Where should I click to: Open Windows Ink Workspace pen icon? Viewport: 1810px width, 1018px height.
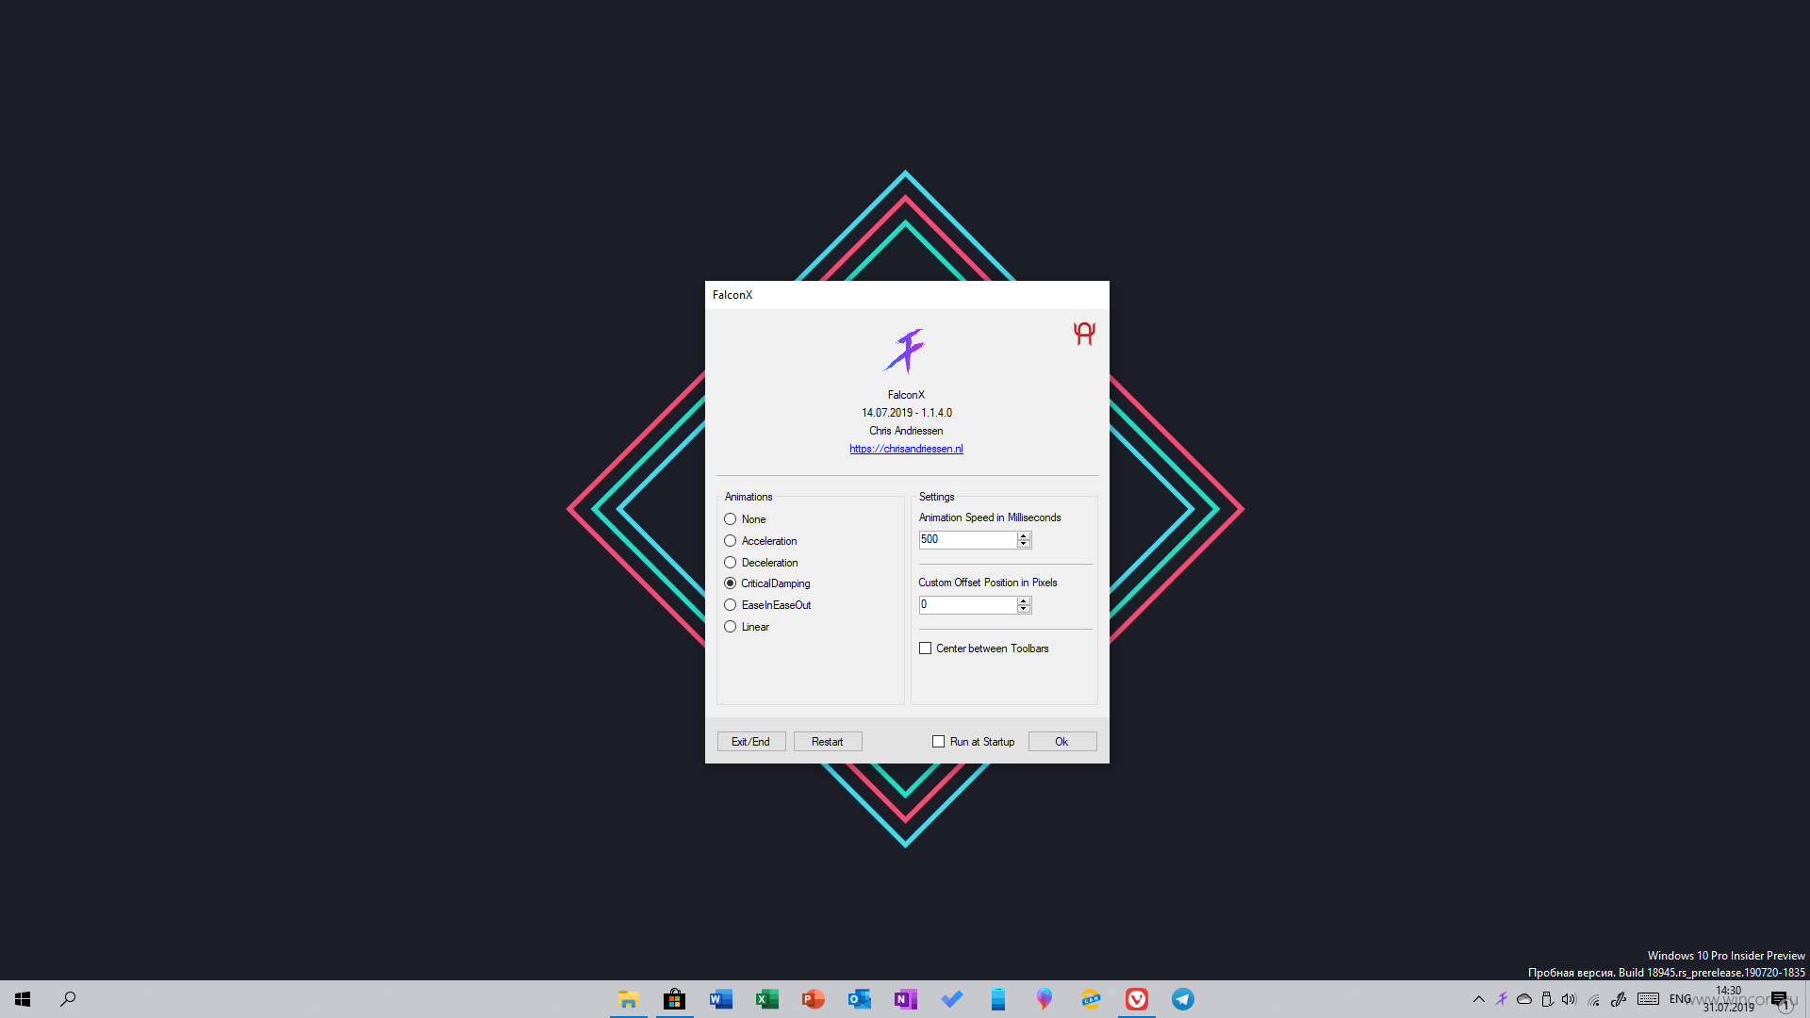1619,999
